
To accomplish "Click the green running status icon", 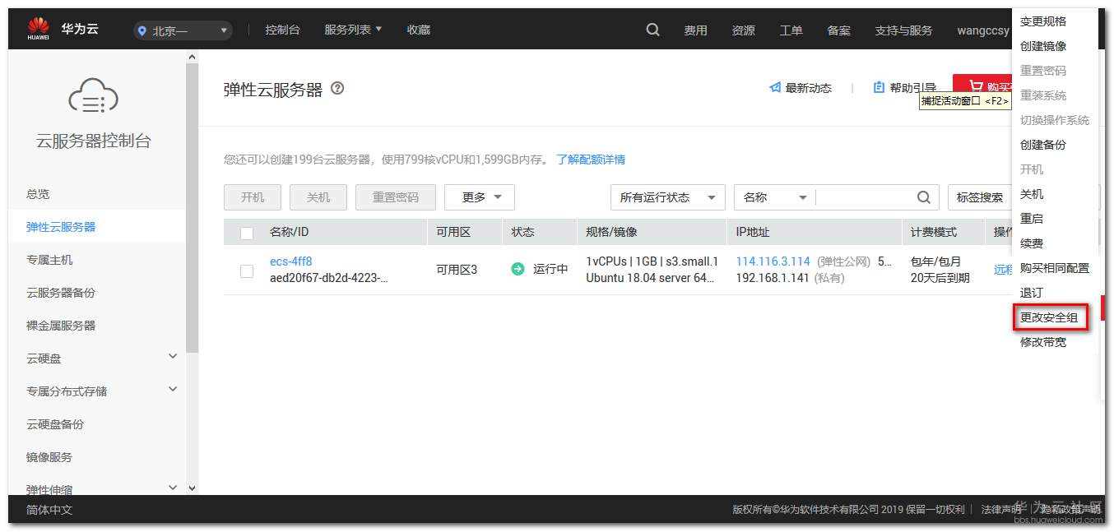I will [x=518, y=269].
